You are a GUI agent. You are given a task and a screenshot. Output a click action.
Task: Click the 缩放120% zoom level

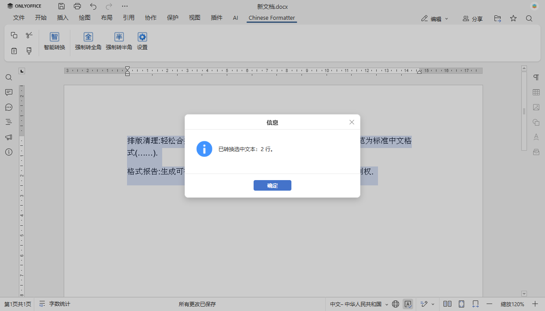click(x=512, y=304)
